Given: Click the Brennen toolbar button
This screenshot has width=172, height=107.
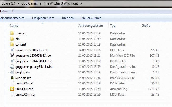Looking at the screenshot, I should (68, 18).
